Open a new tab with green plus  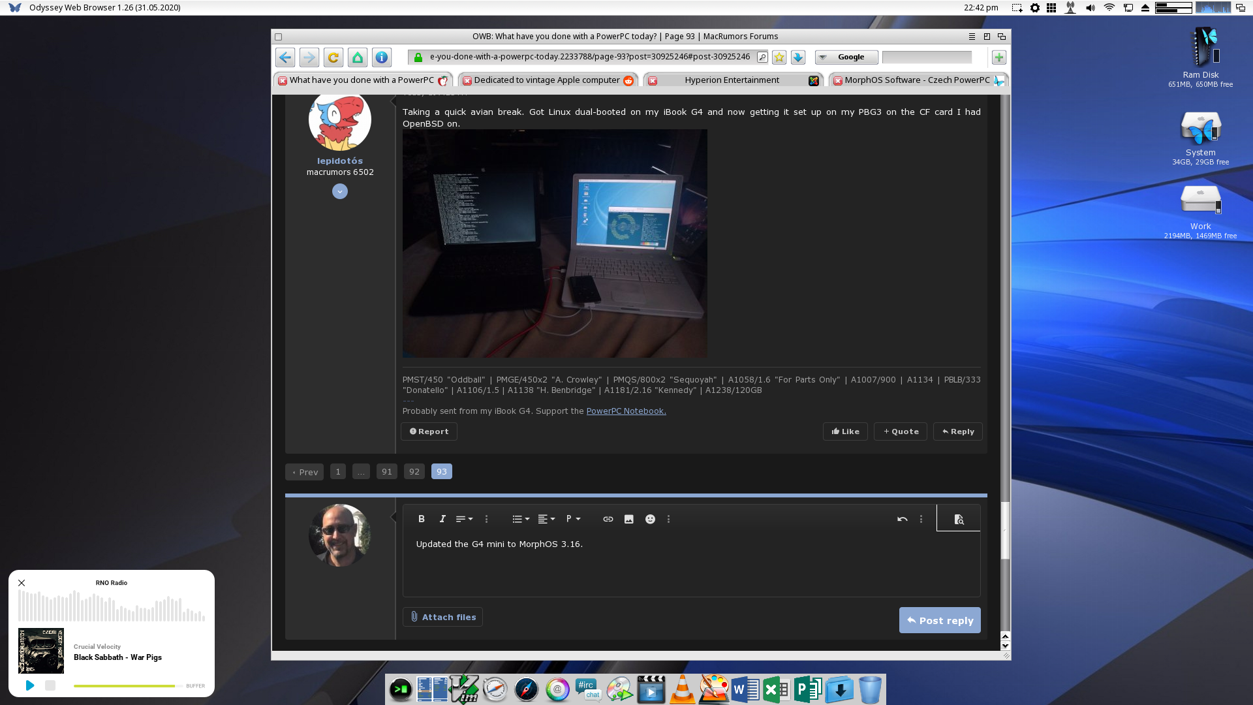click(x=998, y=57)
